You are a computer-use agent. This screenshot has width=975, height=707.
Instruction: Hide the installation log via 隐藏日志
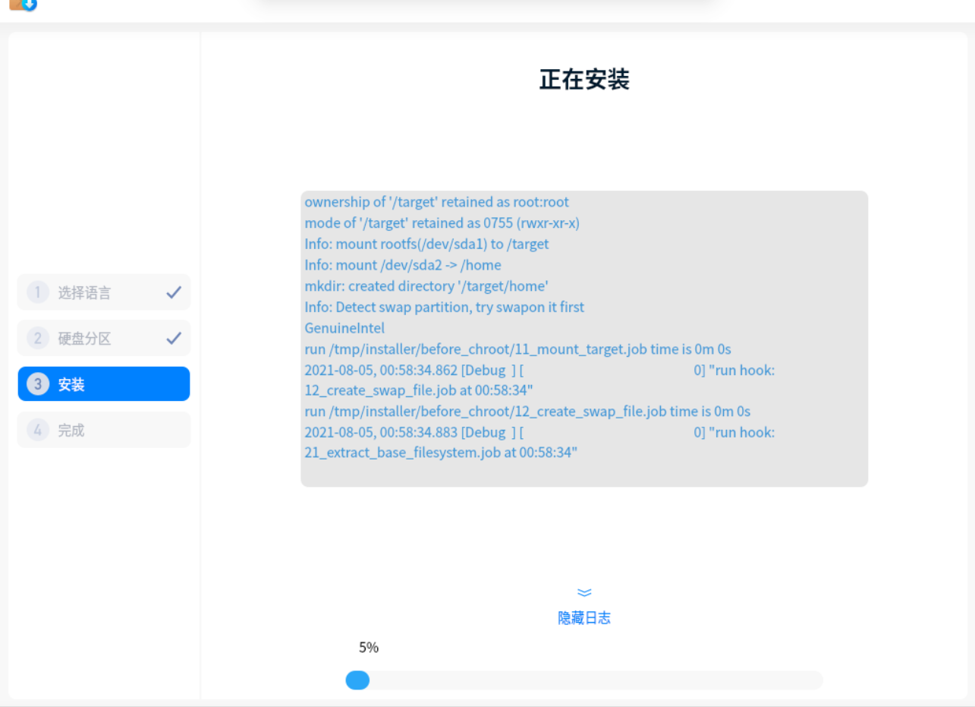click(584, 617)
